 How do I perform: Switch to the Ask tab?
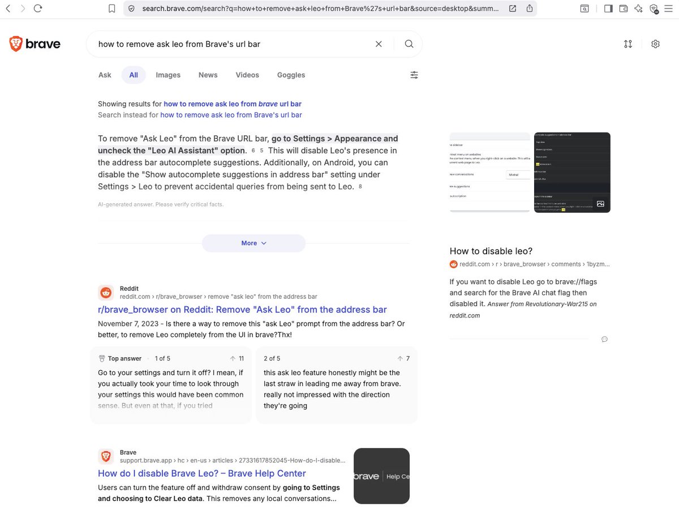pos(105,75)
